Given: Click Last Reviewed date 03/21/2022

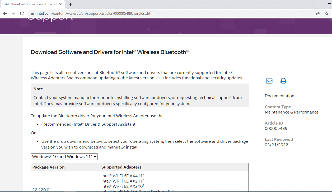Looking at the screenshot, I should click(x=276, y=145).
